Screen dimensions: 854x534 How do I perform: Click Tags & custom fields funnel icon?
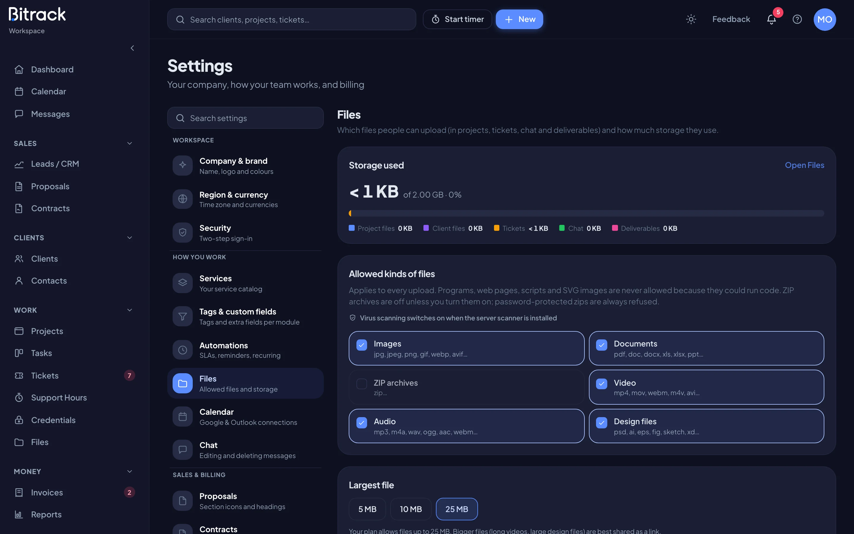[x=182, y=316]
